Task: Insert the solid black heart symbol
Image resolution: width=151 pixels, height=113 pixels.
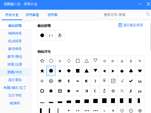Action: 140,71
